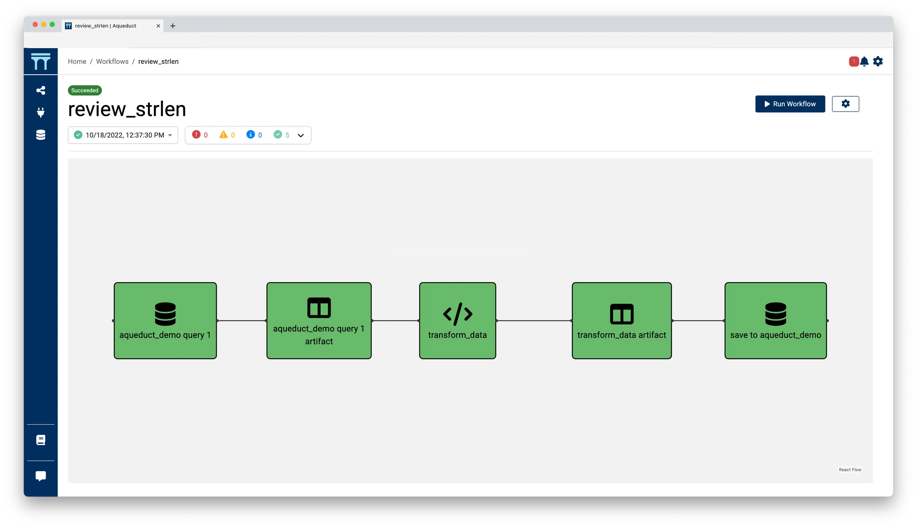917x528 pixels.
Task: Open the Data sidebar icon
Action: (41, 135)
